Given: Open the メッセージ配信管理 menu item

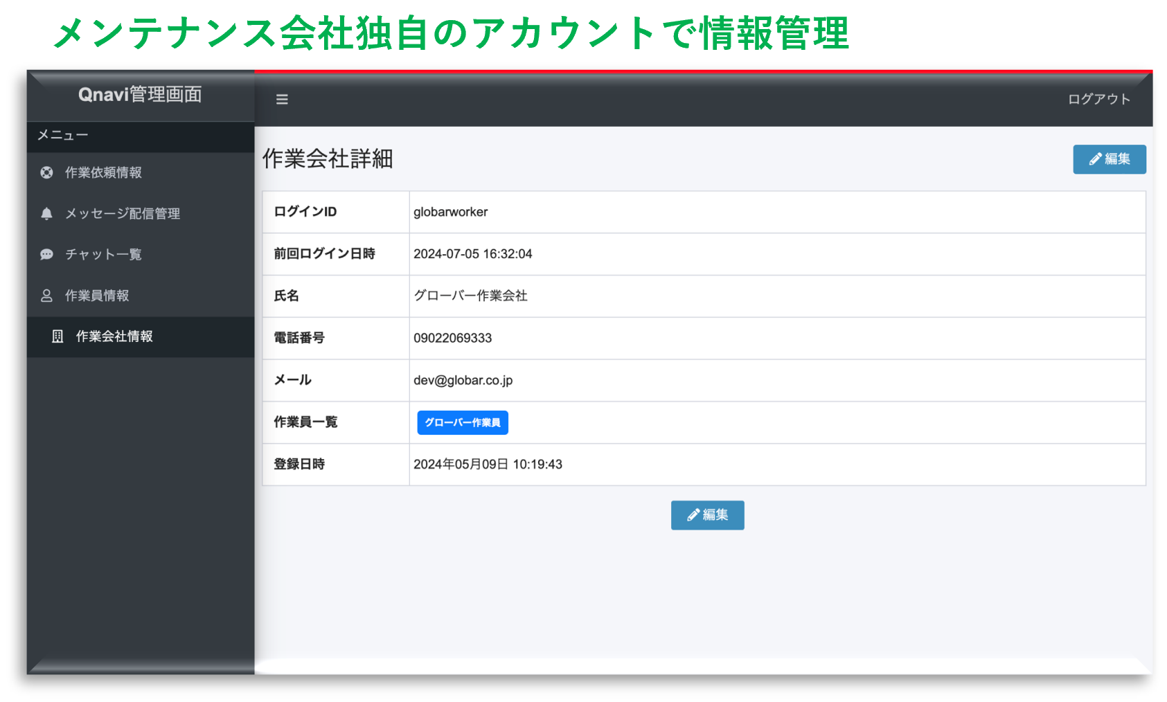Looking at the screenshot, I should 141,214.
